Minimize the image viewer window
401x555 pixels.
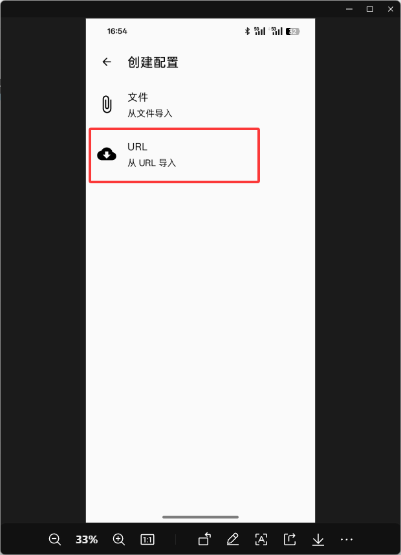coord(349,9)
